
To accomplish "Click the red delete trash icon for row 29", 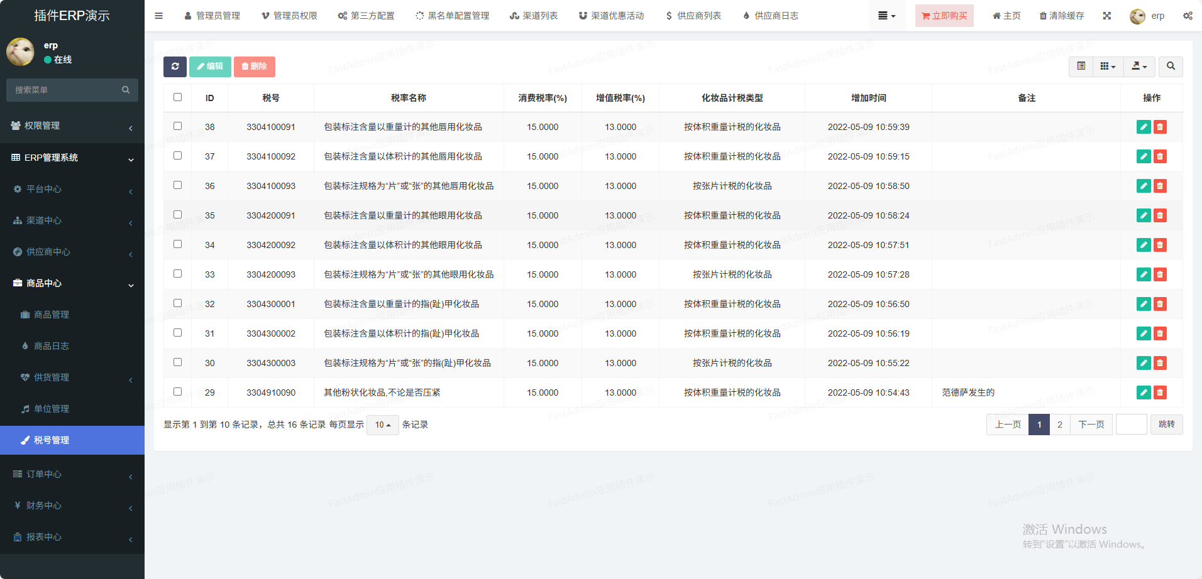I will (1160, 392).
